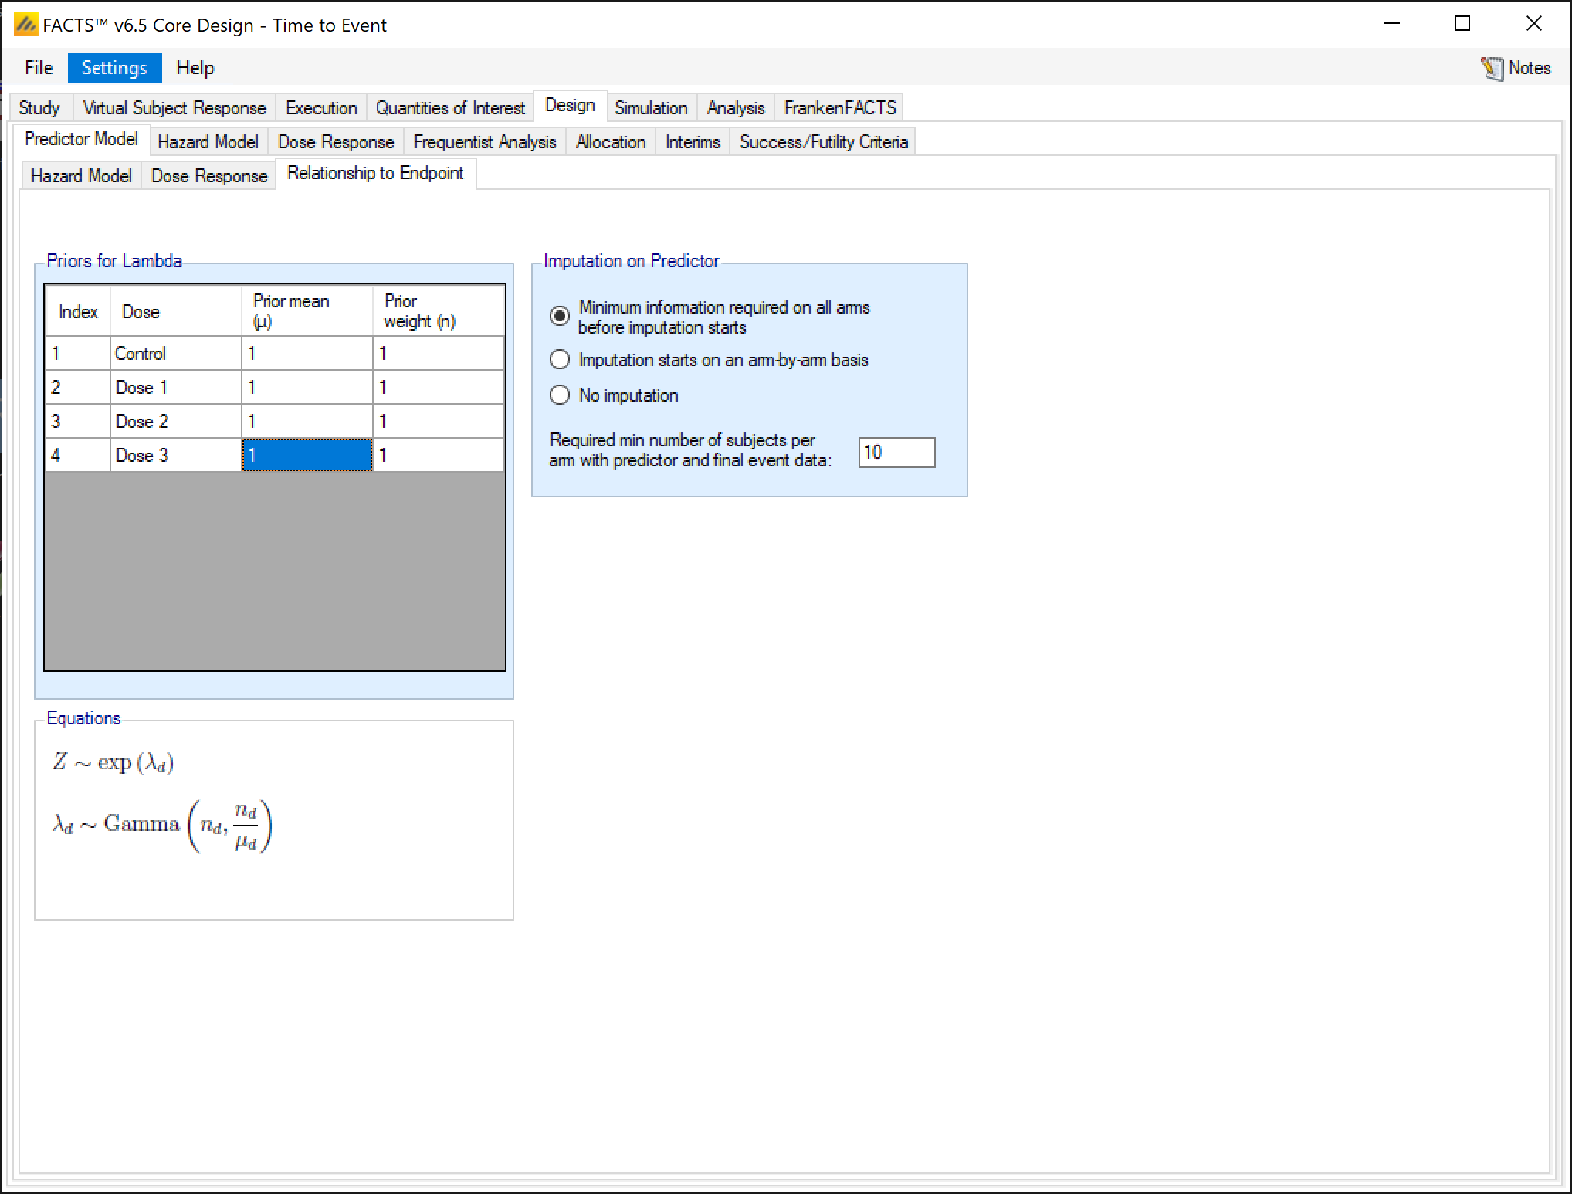Select the Frequentist Analysis tab

pyautogui.click(x=484, y=142)
